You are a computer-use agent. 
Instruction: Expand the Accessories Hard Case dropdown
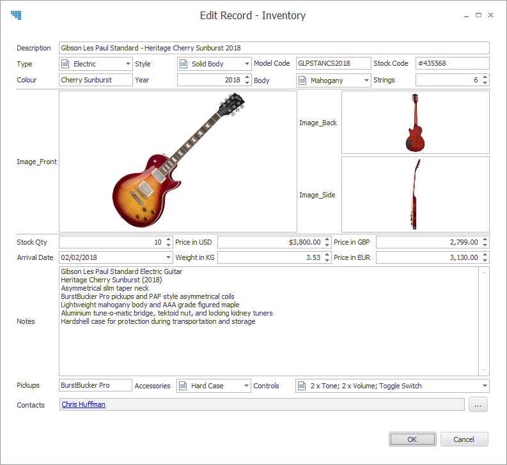click(x=246, y=386)
